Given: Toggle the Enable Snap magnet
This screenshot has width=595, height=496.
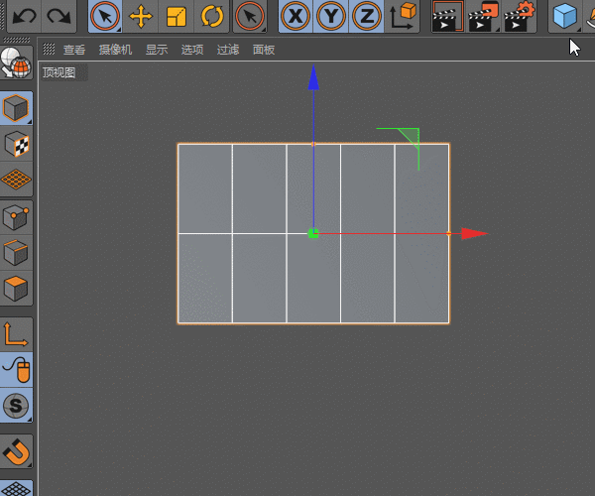Looking at the screenshot, I should click(16, 451).
